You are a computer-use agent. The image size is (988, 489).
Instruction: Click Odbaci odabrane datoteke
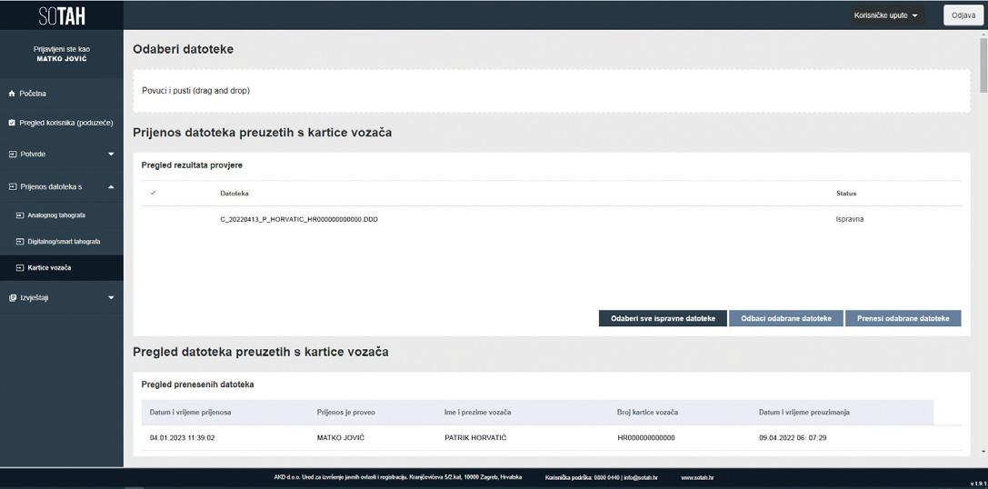pyautogui.click(x=785, y=318)
